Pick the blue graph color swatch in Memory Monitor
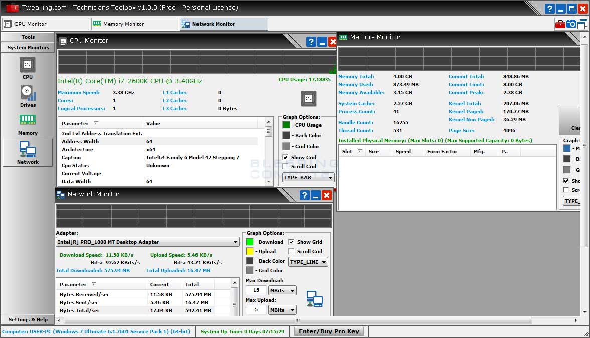Screen dimensions: 590x338 (567, 148)
